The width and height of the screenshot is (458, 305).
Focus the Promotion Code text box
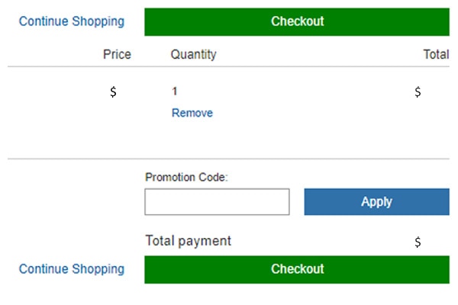pos(217,202)
